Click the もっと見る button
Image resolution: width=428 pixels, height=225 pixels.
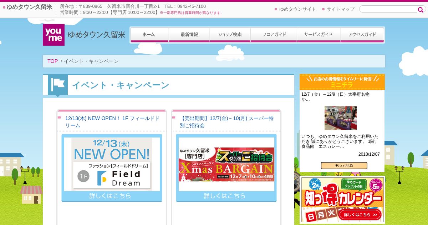(344, 166)
